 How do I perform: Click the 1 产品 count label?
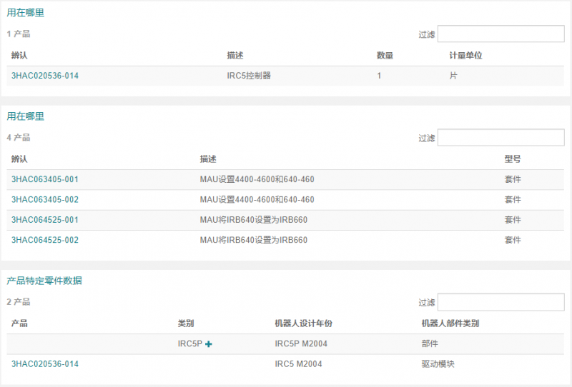(19, 34)
